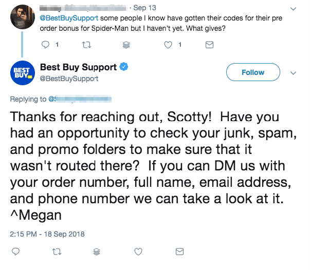
Task: Open the 2:15 PM - 18 Sep 2018 timestamp
Action: [47, 234]
